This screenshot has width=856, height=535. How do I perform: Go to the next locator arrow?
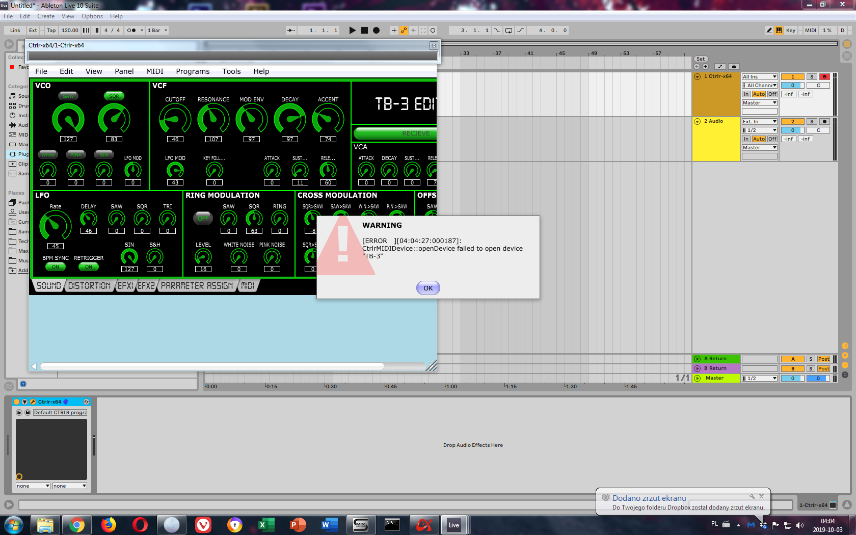(x=706, y=67)
